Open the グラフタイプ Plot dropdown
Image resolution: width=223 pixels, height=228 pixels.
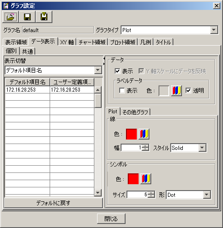pos(214,30)
